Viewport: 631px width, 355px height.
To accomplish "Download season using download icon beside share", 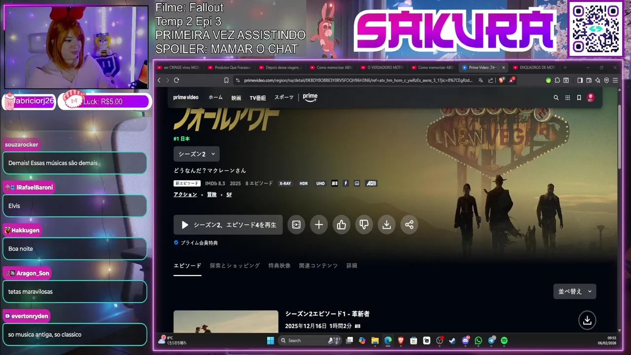I will pyautogui.click(x=387, y=225).
